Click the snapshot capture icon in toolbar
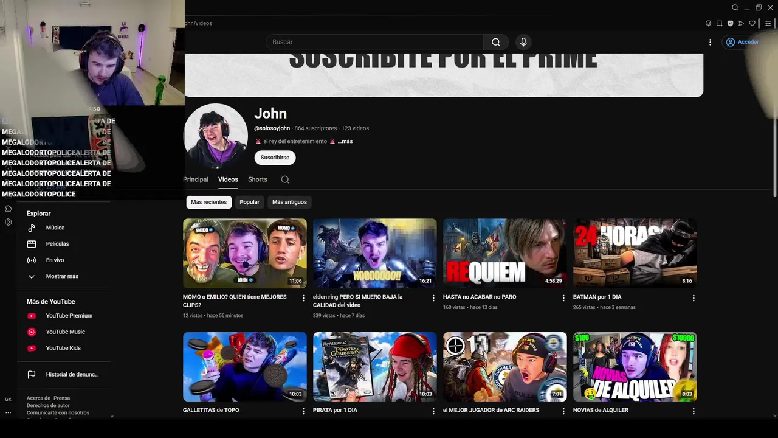The width and height of the screenshot is (778, 438). pos(719,23)
